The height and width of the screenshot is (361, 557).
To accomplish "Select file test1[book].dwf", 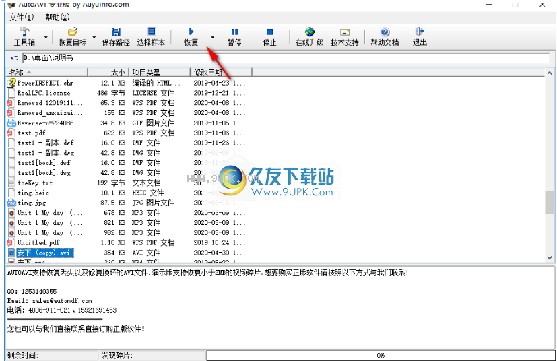I will 44,163.
